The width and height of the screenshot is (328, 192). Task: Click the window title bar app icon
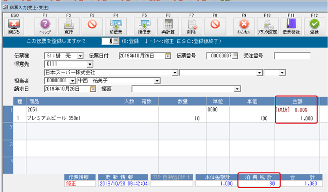coord(5,8)
